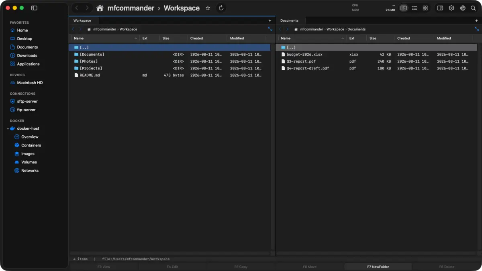Select the [Documents] folder row
The width and height of the screenshot is (482, 271).
pos(170,54)
